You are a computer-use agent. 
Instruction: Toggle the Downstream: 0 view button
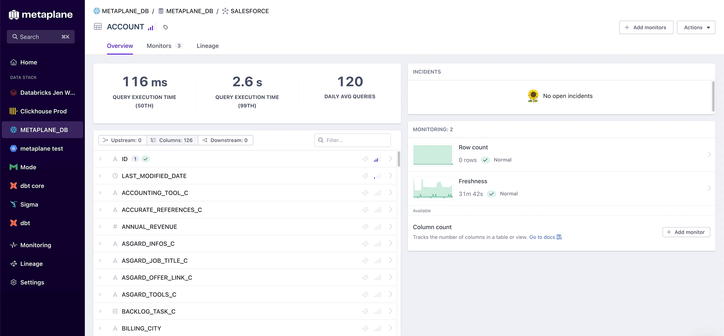225,140
